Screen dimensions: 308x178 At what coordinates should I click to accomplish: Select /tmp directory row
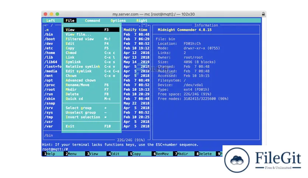49,117
